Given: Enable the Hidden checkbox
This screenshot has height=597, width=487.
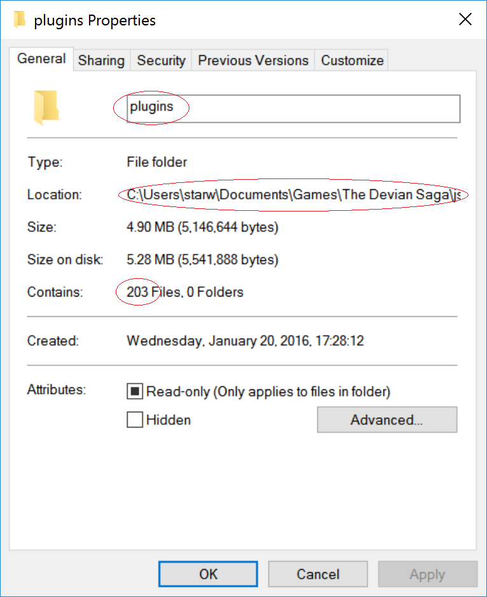Looking at the screenshot, I should tap(135, 420).
